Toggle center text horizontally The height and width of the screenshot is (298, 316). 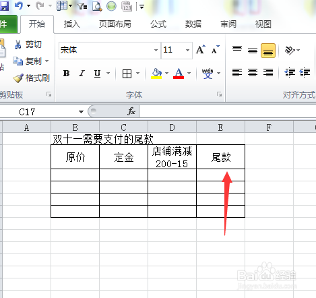[253, 73]
